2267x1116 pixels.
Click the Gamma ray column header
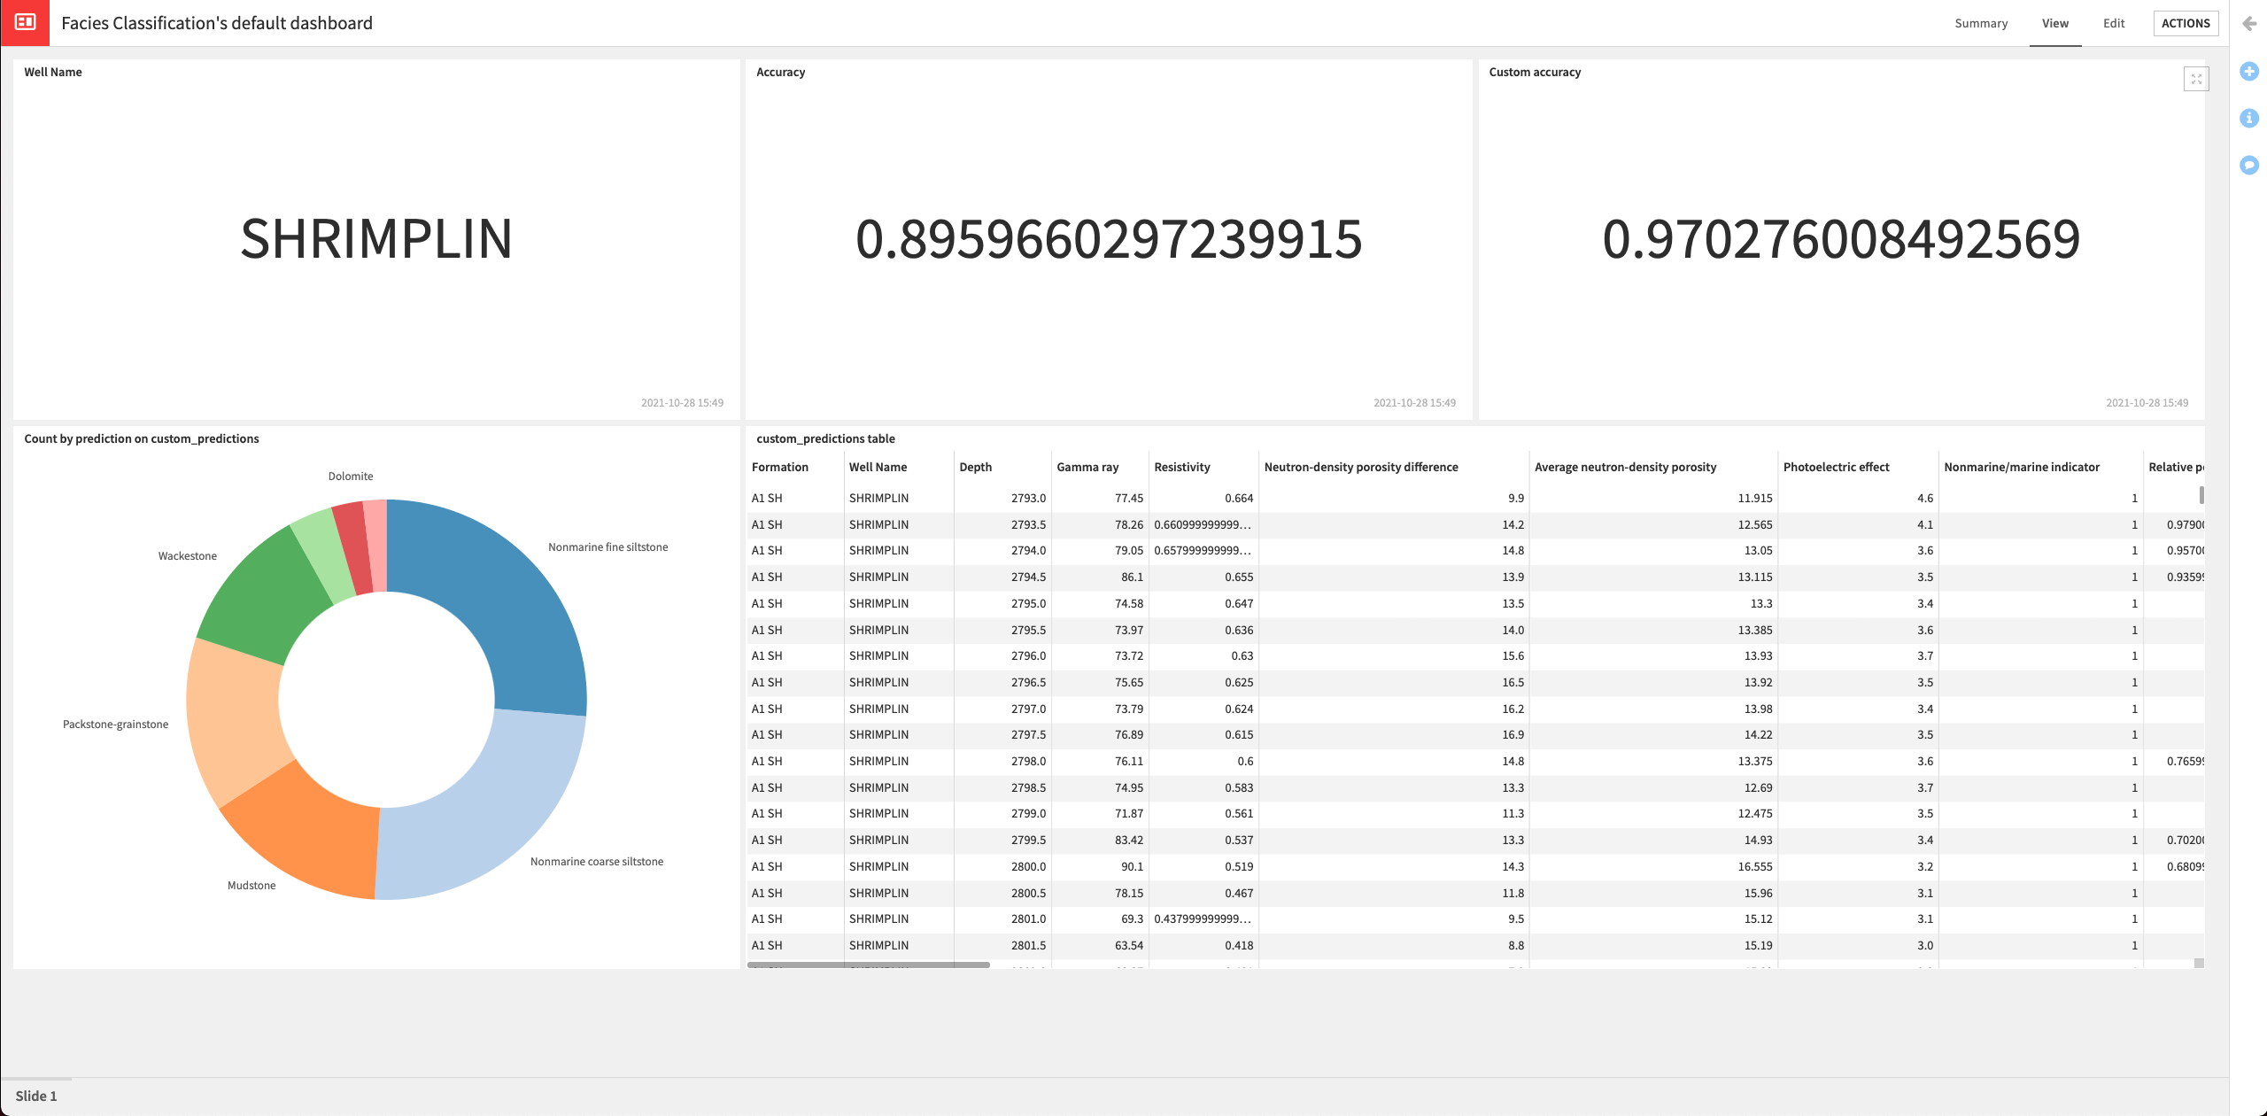pyautogui.click(x=1087, y=467)
